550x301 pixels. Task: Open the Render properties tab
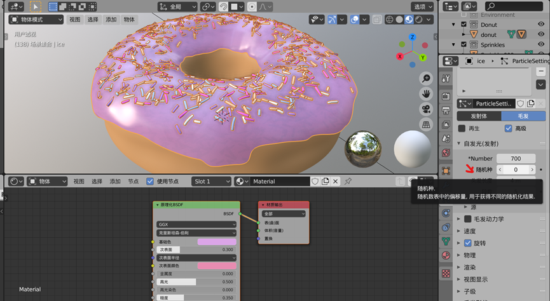pyautogui.click(x=446, y=95)
